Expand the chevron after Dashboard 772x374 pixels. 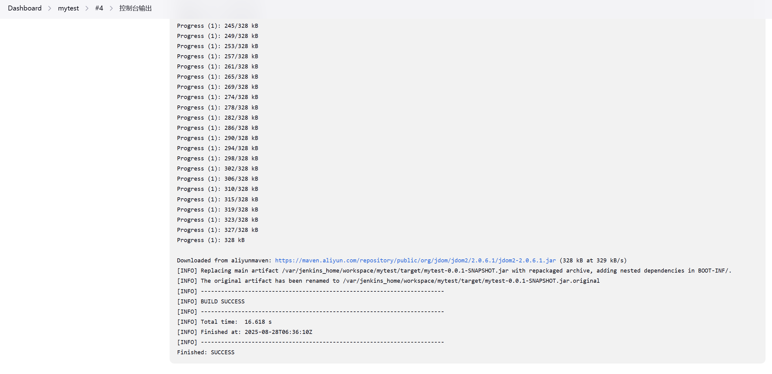click(x=50, y=8)
